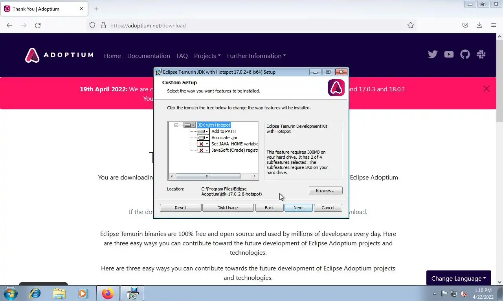The width and height of the screenshot is (503, 301).
Task: Click the Adoptium website logo
Action: 59,55
